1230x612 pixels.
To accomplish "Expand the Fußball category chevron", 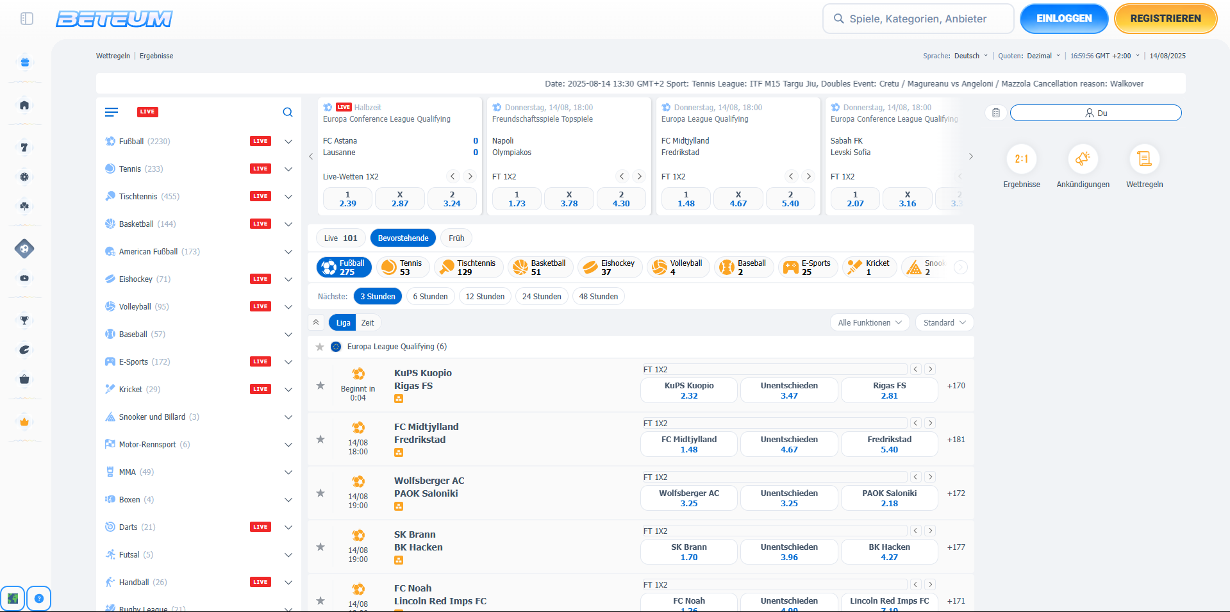I will (x=288, y=142).
